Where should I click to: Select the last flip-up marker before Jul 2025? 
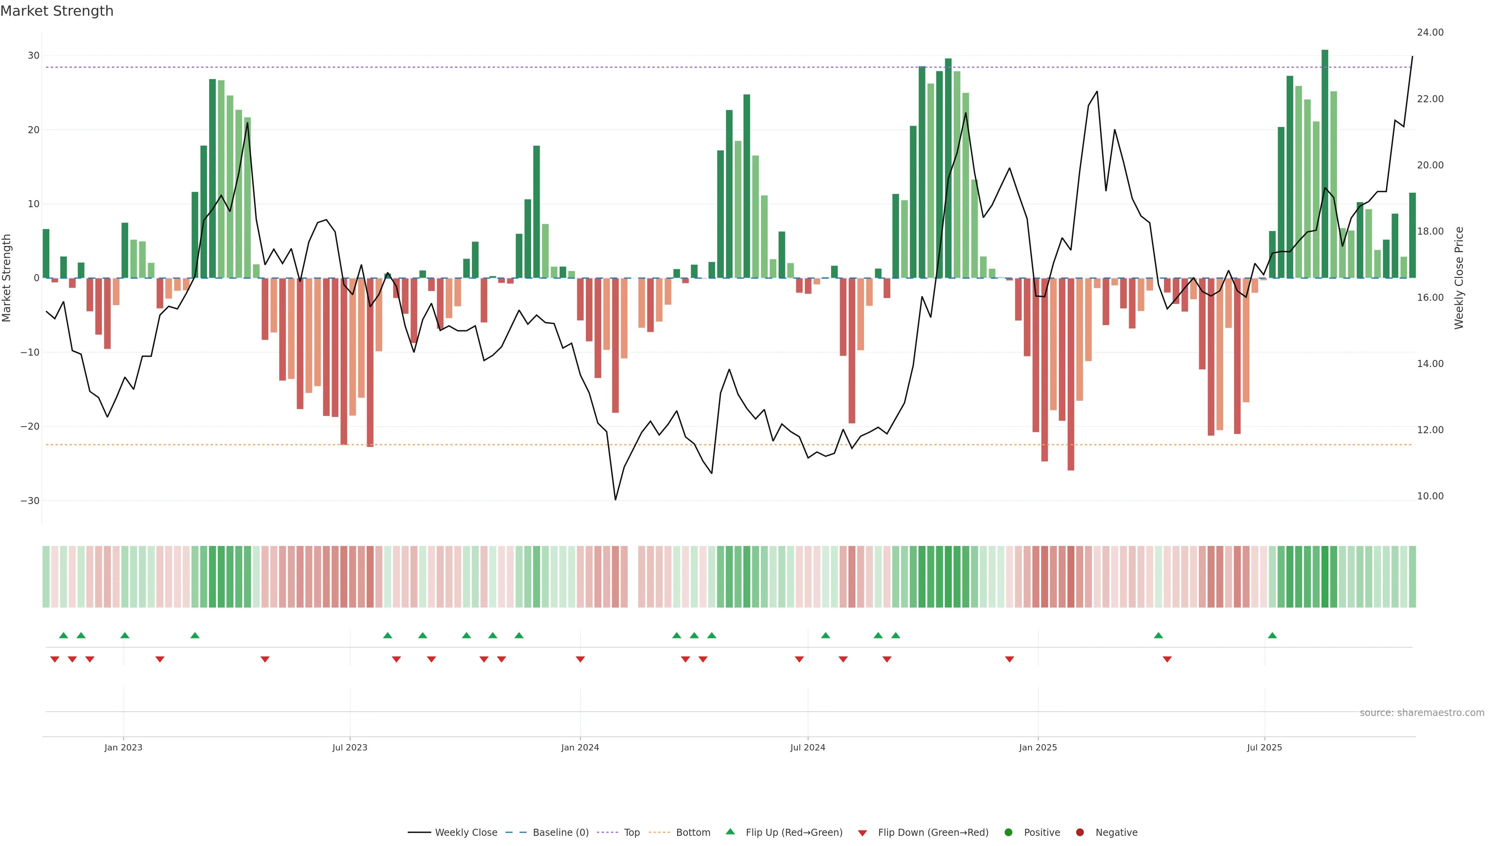1159,635
